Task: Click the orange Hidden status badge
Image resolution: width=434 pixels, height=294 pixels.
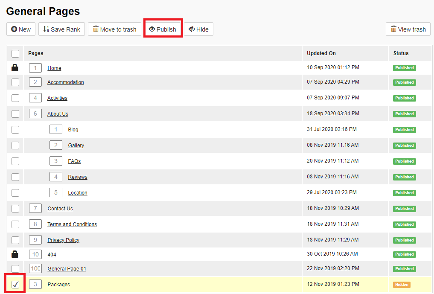Action: pyautogui.click(x=401, y=285)
